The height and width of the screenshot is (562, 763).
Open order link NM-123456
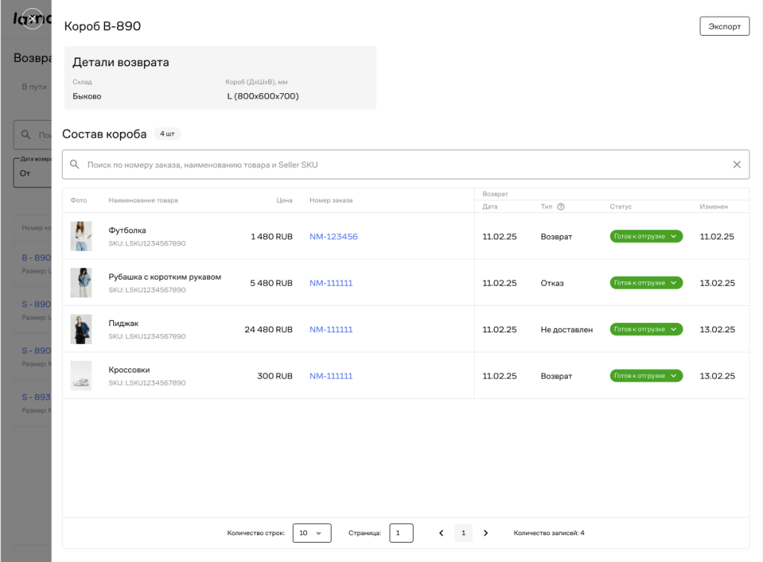click(x=333, y=237)
